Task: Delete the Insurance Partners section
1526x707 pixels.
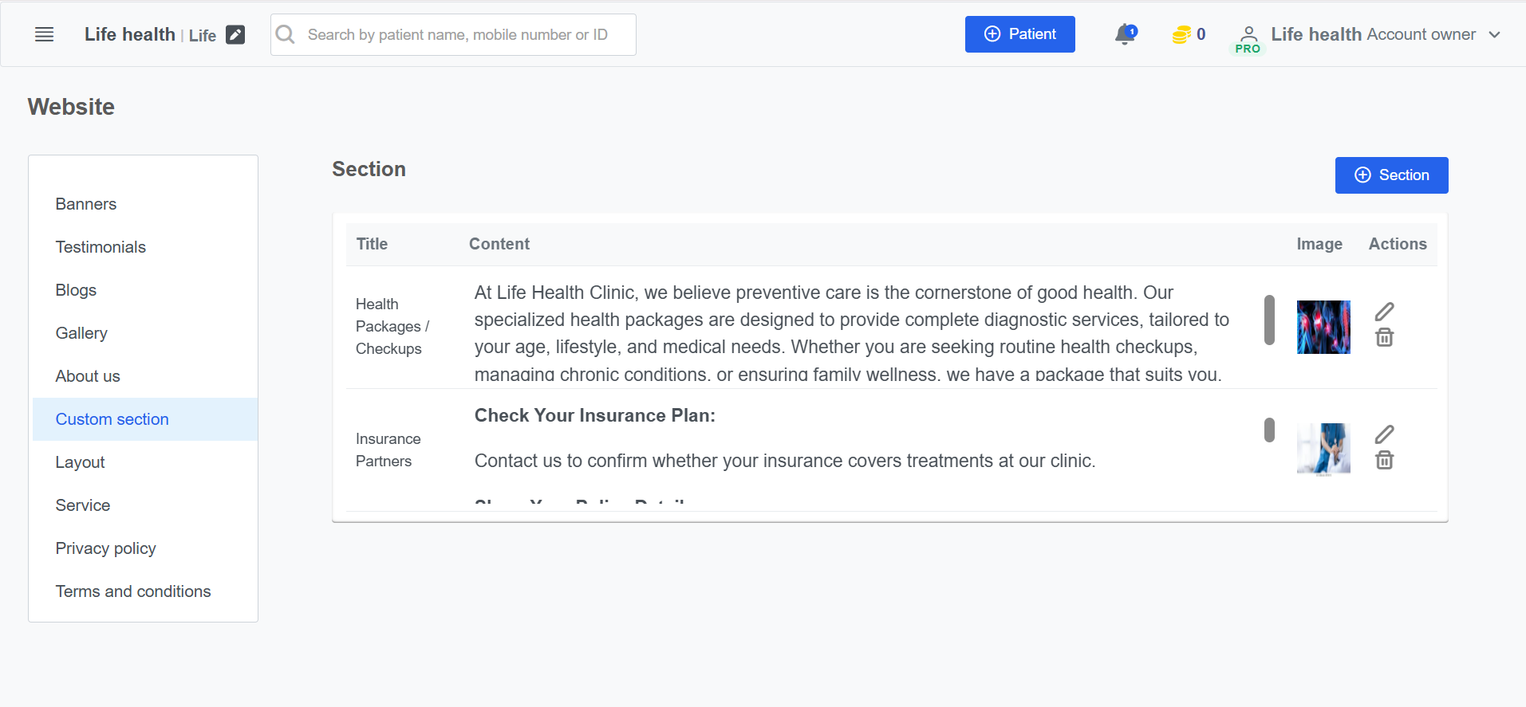Action: coord(1385,460)
